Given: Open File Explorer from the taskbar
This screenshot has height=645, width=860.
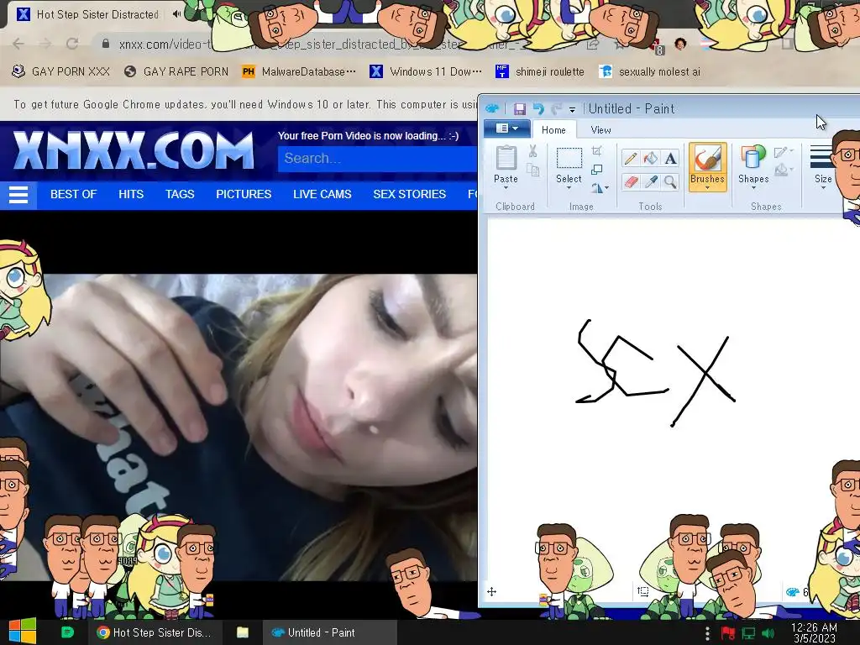Looking at the screenshot, I should point(243,632).
